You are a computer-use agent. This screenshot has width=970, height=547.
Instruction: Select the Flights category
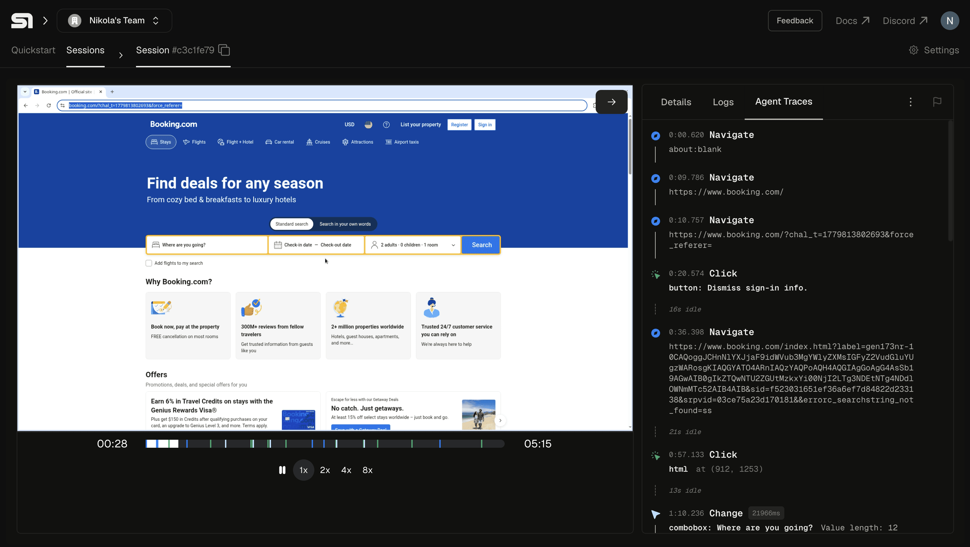(194, 142)
